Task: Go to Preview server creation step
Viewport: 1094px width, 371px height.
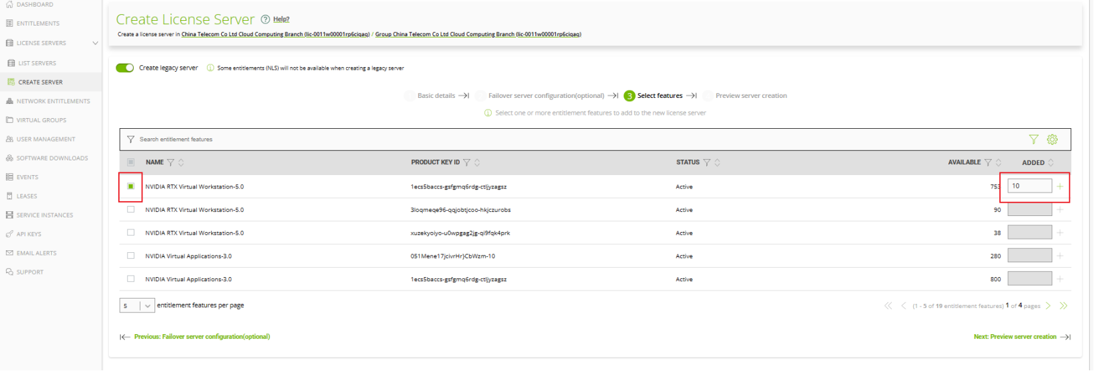Action: pos(751,96)
